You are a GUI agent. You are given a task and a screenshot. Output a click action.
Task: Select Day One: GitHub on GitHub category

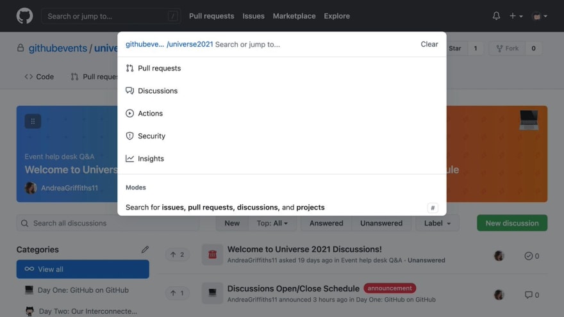click(x=83, y=290)
